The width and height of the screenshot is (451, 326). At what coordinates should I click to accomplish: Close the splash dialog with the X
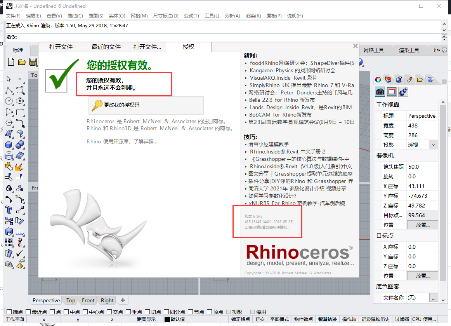(x=356, y=46)
